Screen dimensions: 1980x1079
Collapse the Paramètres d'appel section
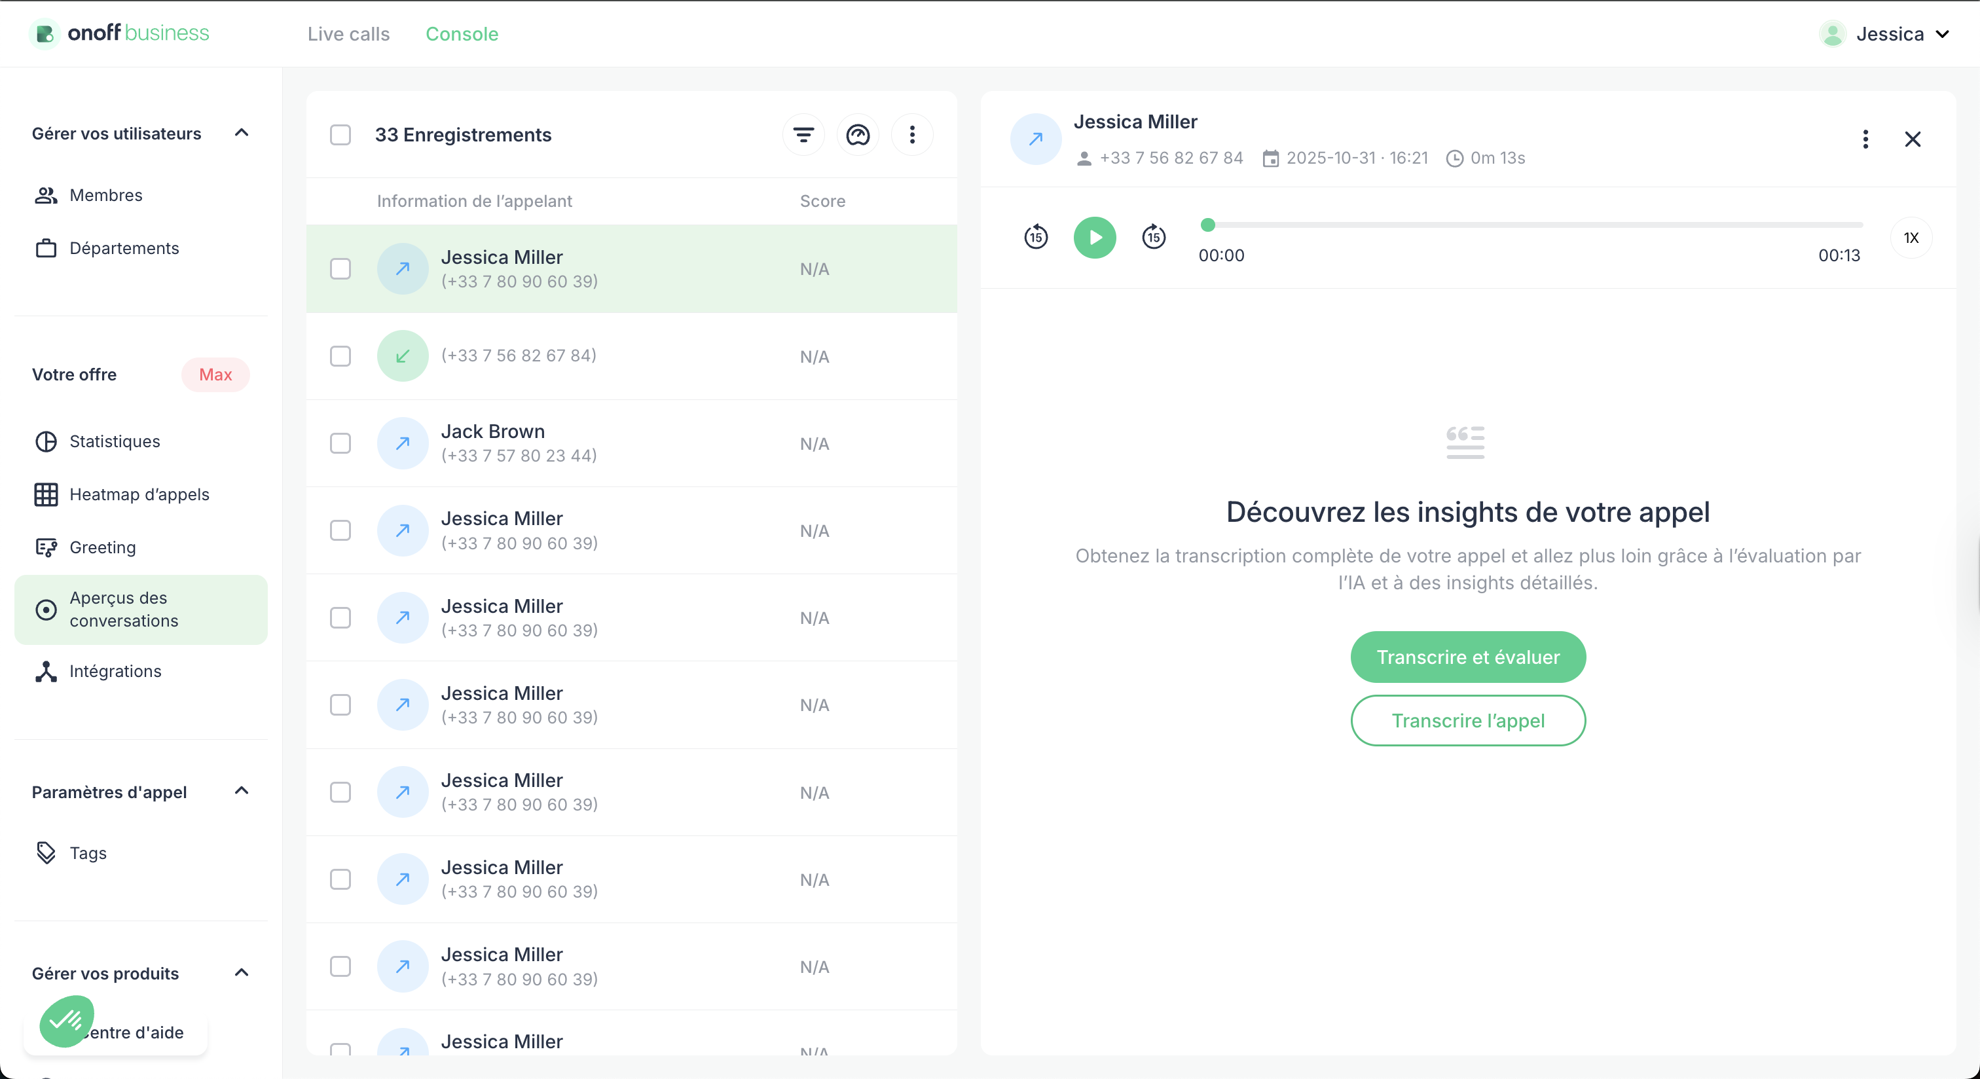point(242,791)
